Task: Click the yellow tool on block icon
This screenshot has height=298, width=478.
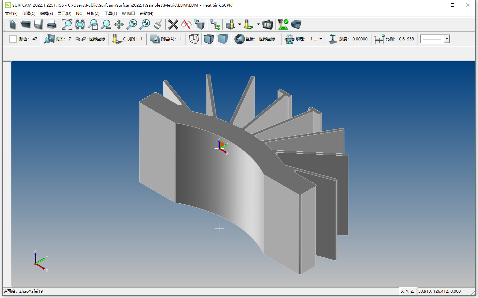Action: (x=230, y=25)
